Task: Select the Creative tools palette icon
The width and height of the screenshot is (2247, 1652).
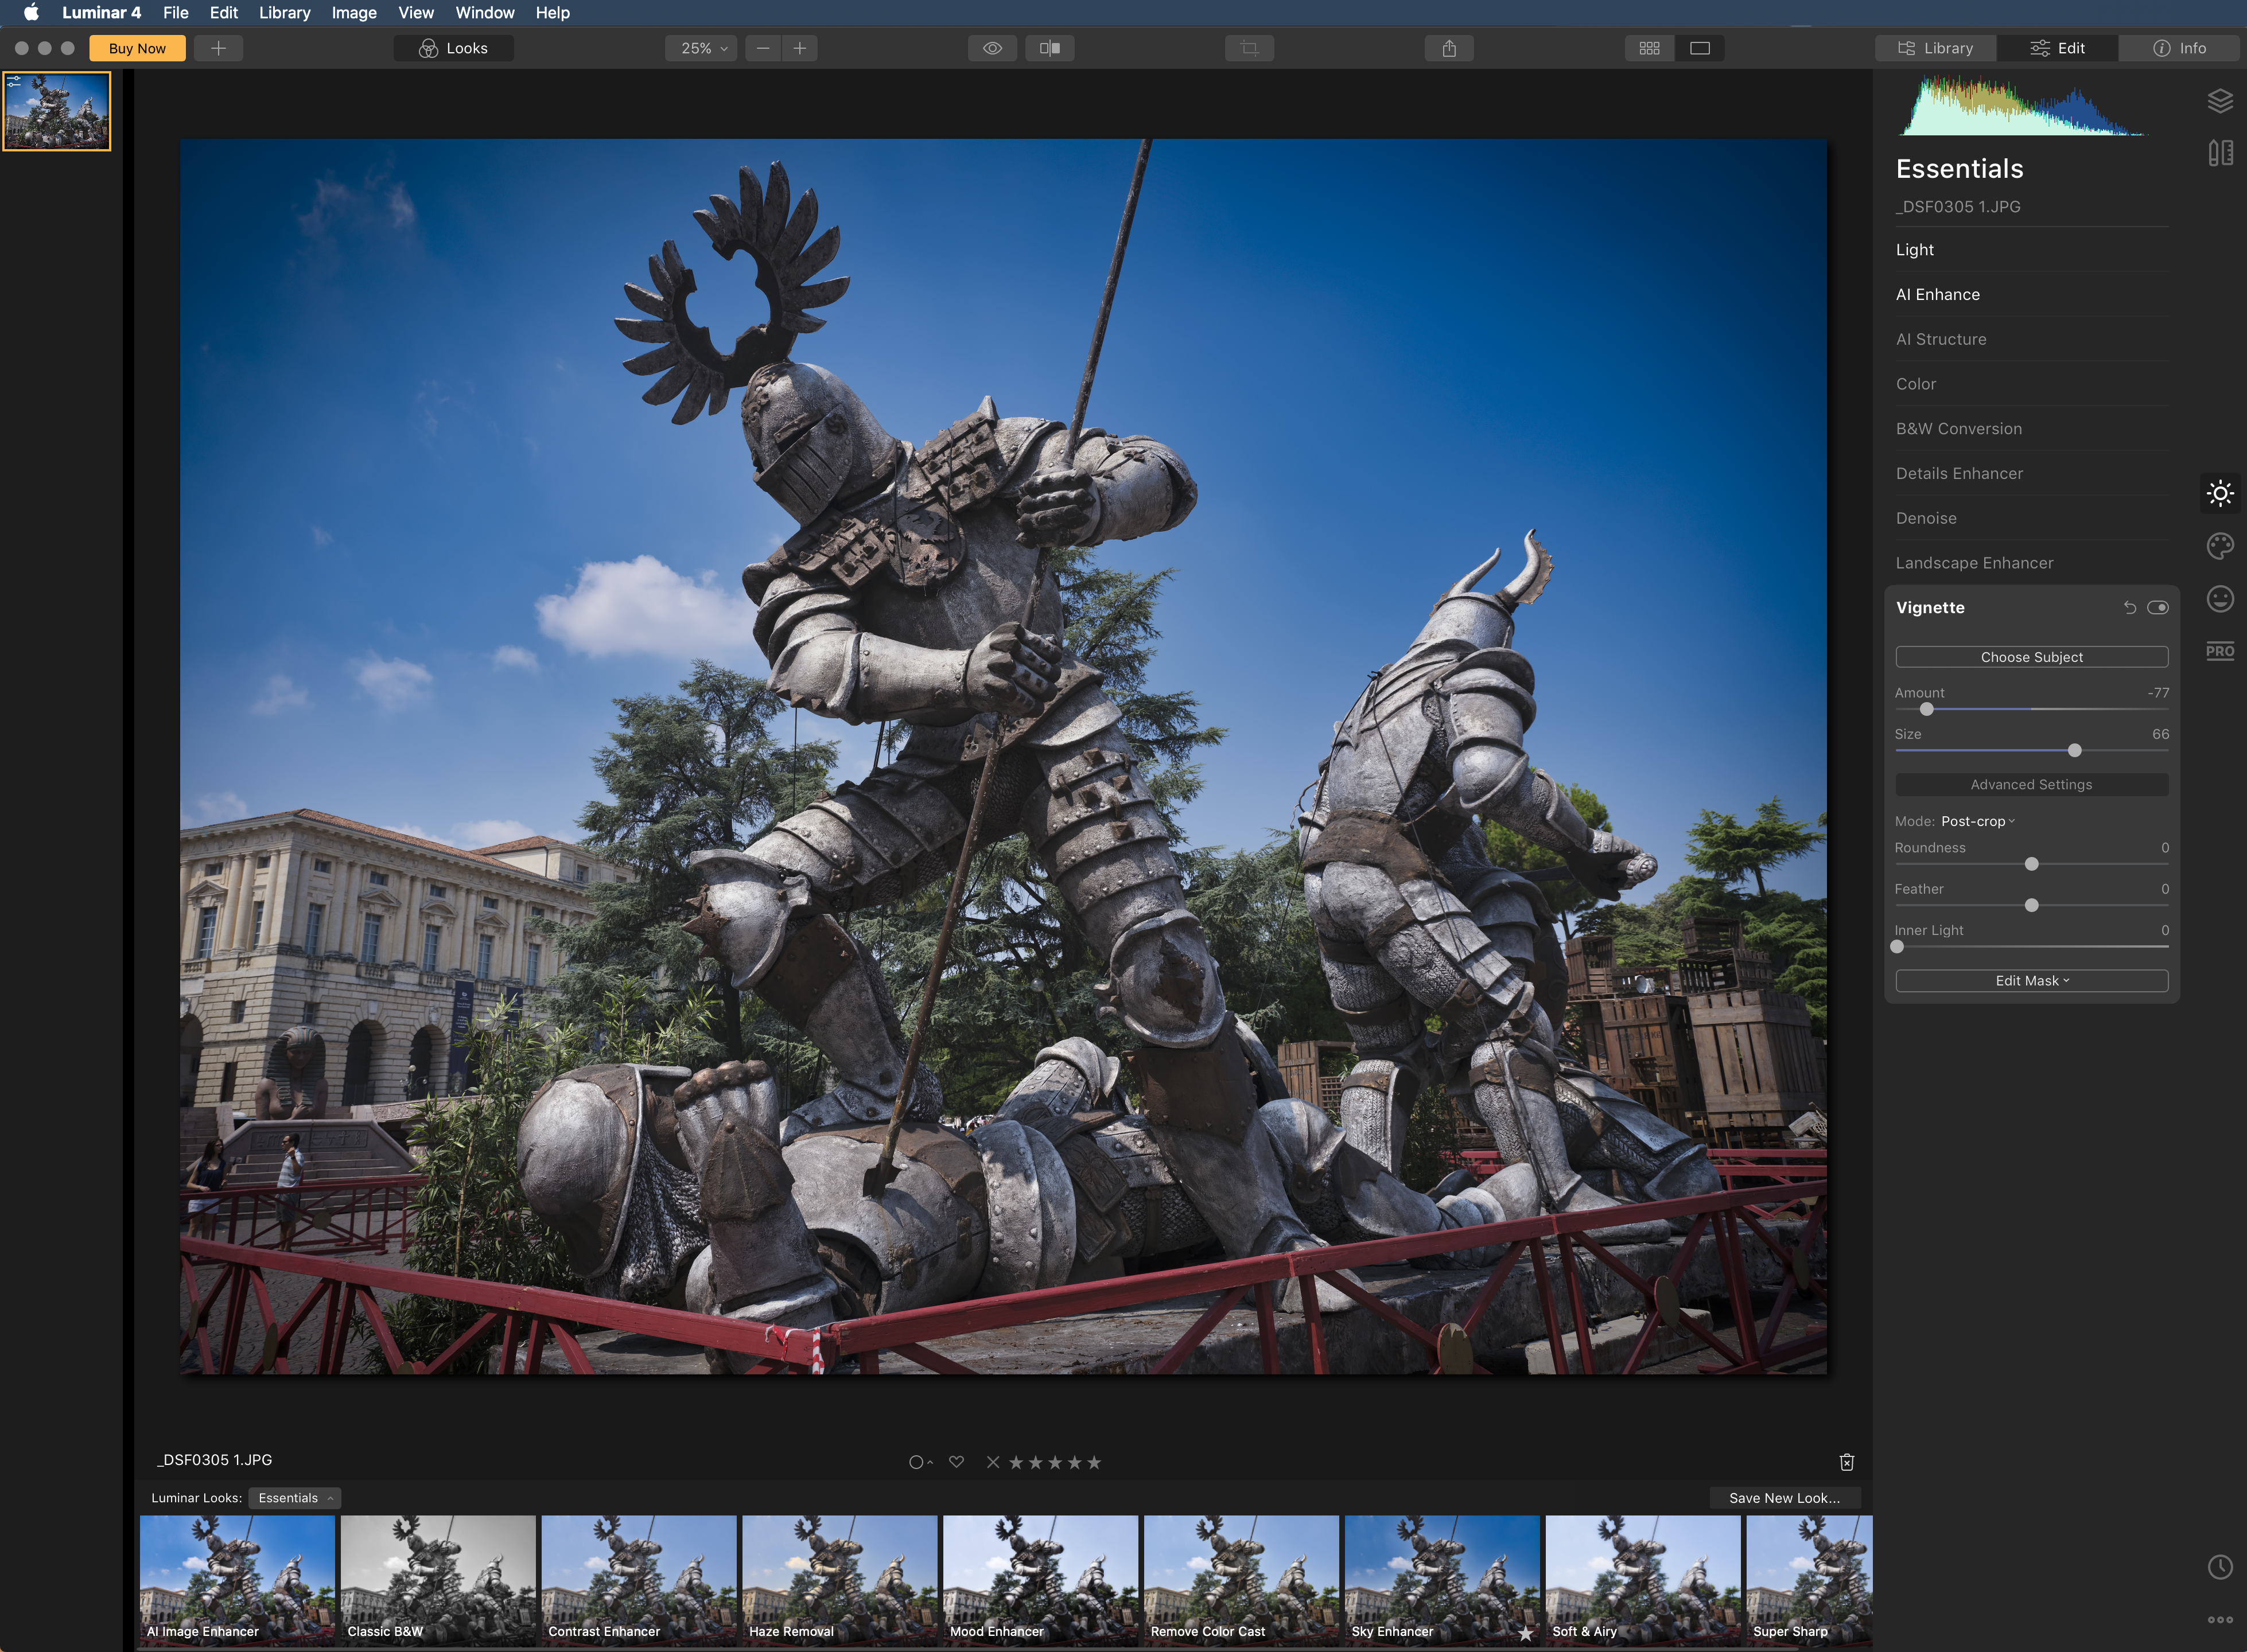Action: click(x=2219, y=546)
